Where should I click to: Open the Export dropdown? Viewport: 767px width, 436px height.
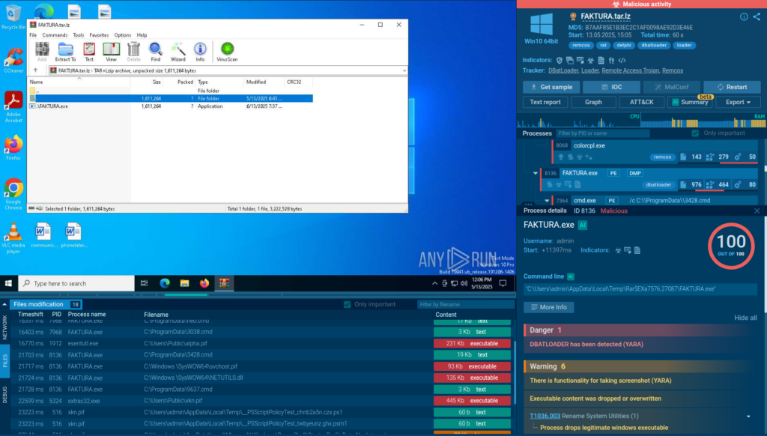point(738,102)
